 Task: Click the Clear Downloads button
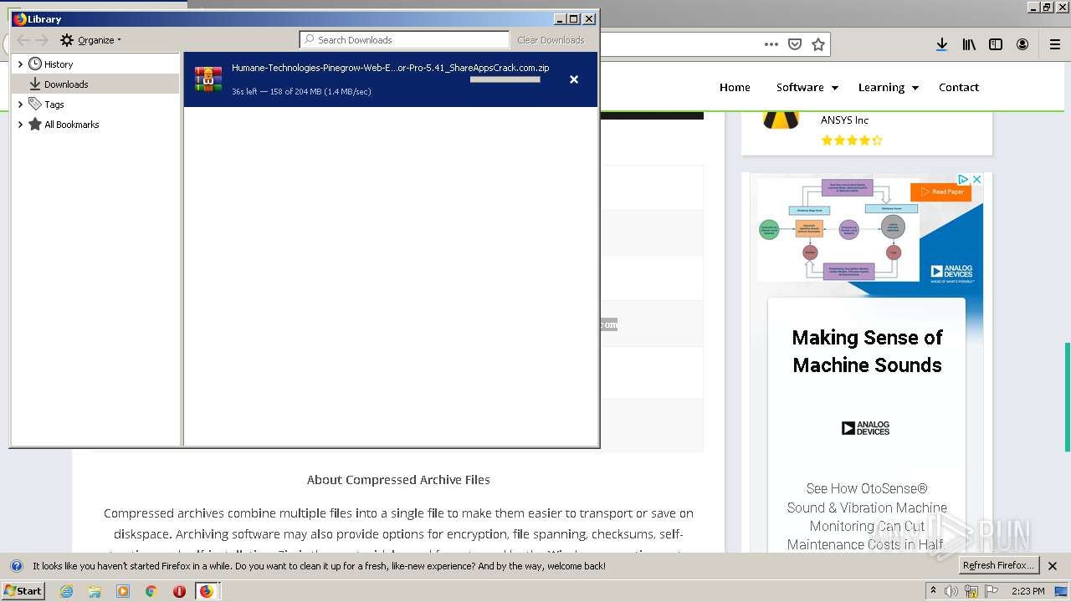[x=551, y=40]
